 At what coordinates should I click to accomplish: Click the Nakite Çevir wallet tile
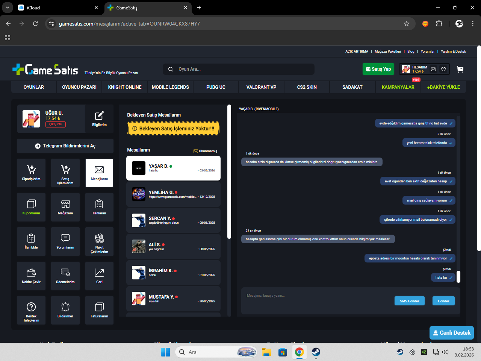31,276
